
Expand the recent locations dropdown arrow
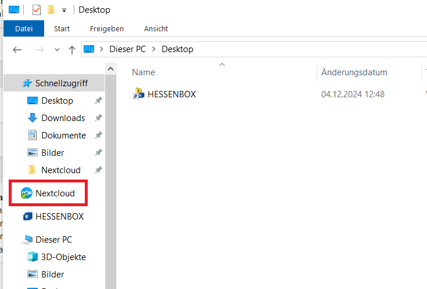click(57, 50)
